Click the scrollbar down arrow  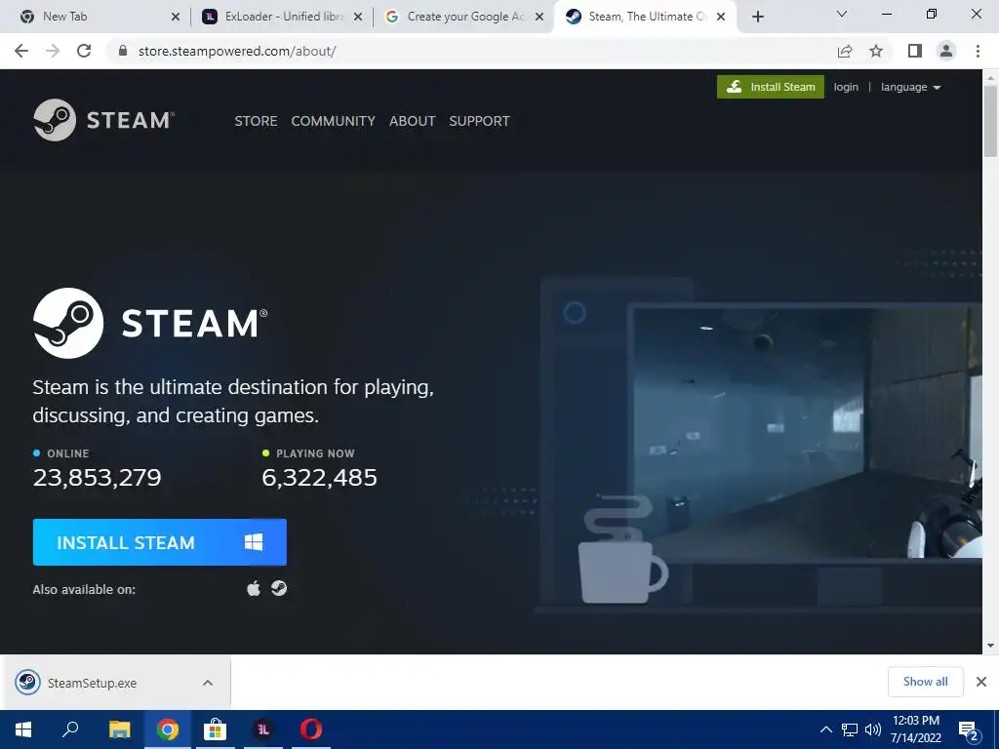pyautogui.click(x=990, y=646)
